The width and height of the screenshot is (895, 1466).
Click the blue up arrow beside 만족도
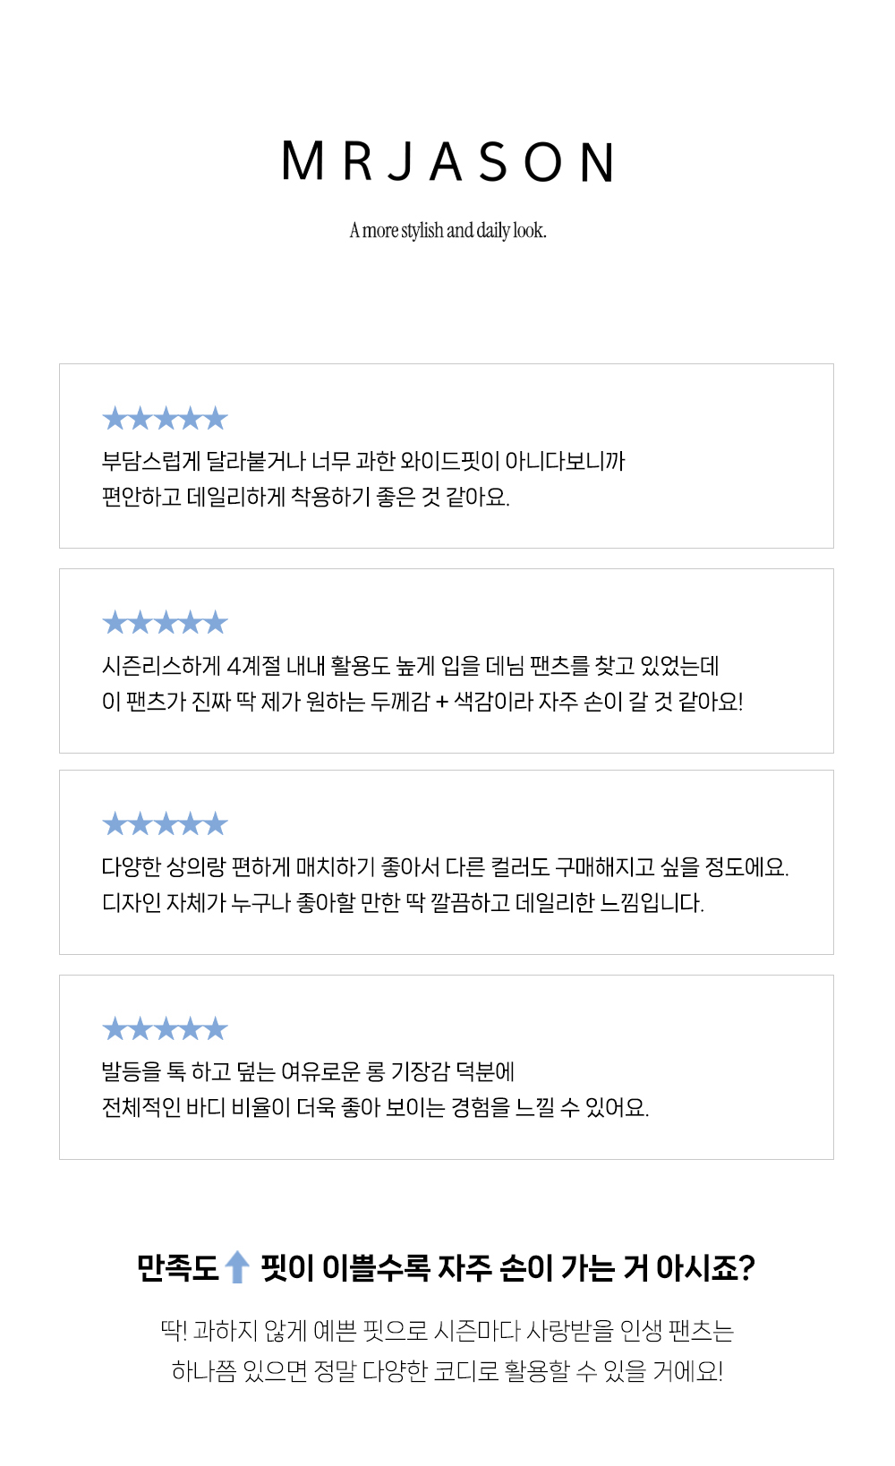coord(236,1266)
